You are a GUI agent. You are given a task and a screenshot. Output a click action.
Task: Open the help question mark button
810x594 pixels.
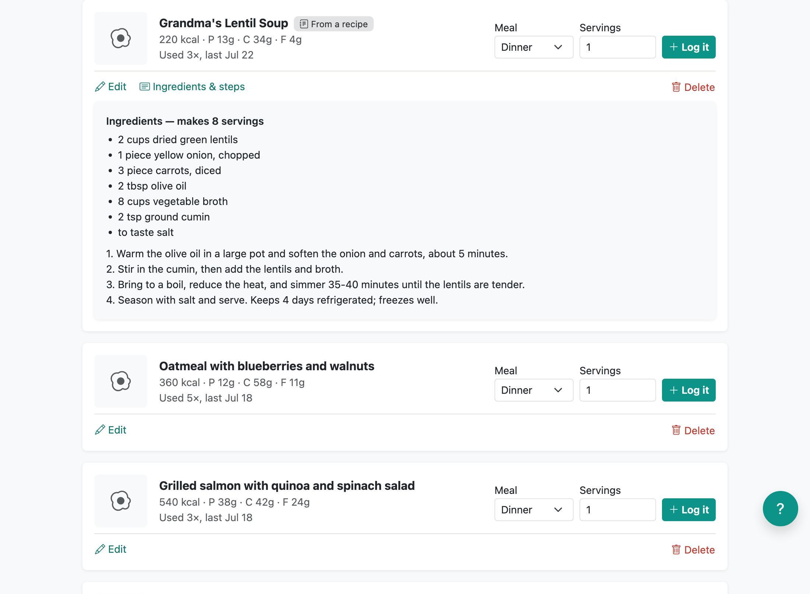point(780,509)
